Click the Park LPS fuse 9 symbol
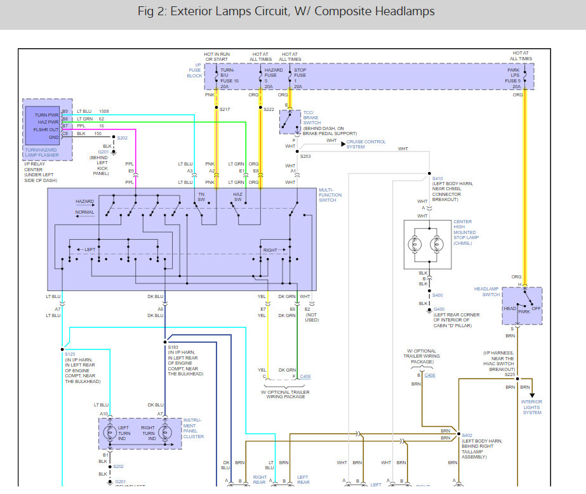 524,77
